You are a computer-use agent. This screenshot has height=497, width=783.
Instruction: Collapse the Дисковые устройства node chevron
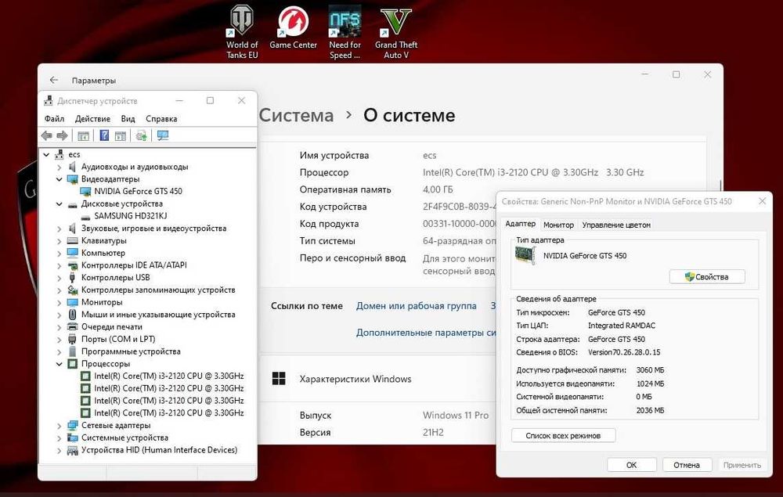(59, 203)
